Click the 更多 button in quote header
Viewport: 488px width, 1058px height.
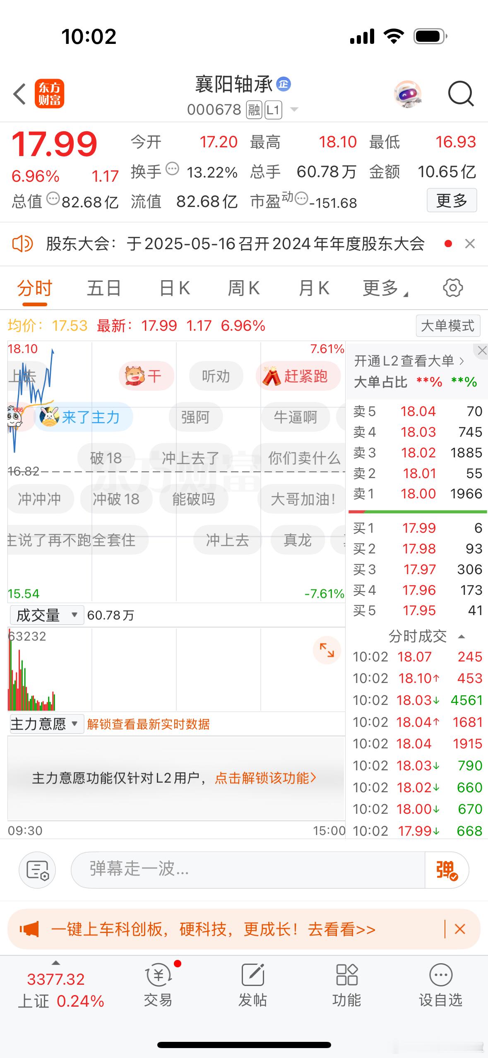tap(452, 200)
